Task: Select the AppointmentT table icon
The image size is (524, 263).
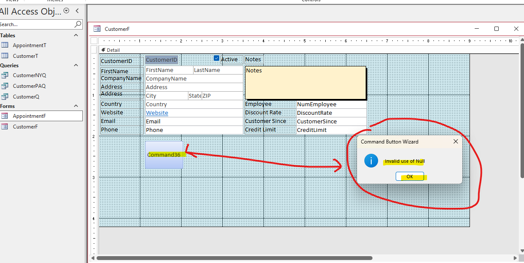Action: 5,45
